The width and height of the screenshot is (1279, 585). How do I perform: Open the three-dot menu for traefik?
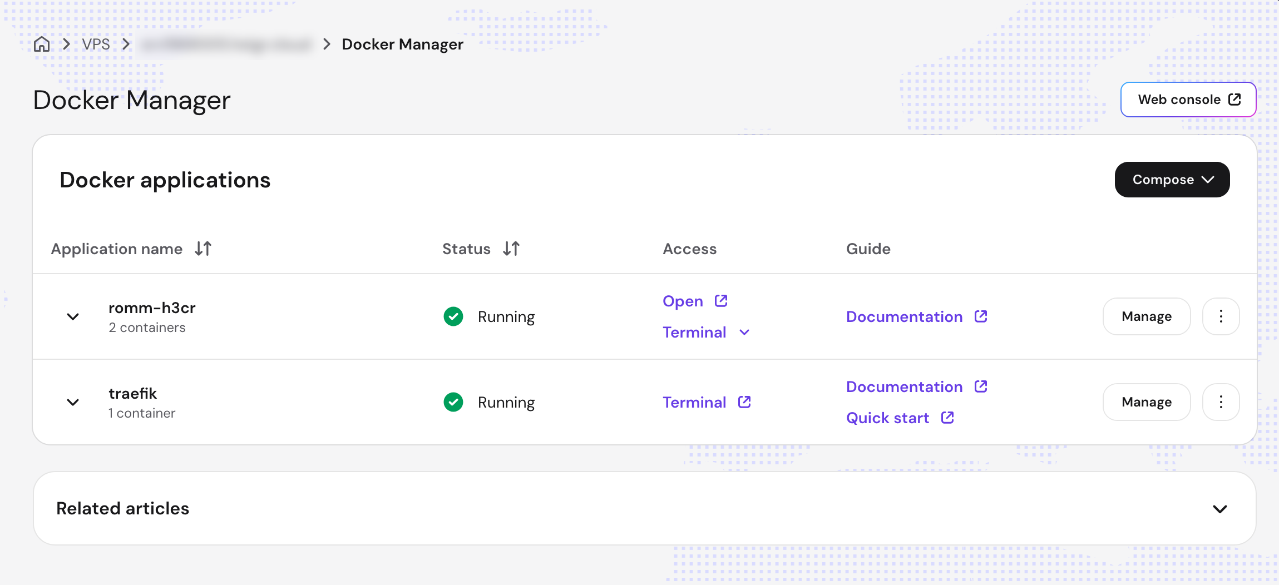click(1221, 402)
